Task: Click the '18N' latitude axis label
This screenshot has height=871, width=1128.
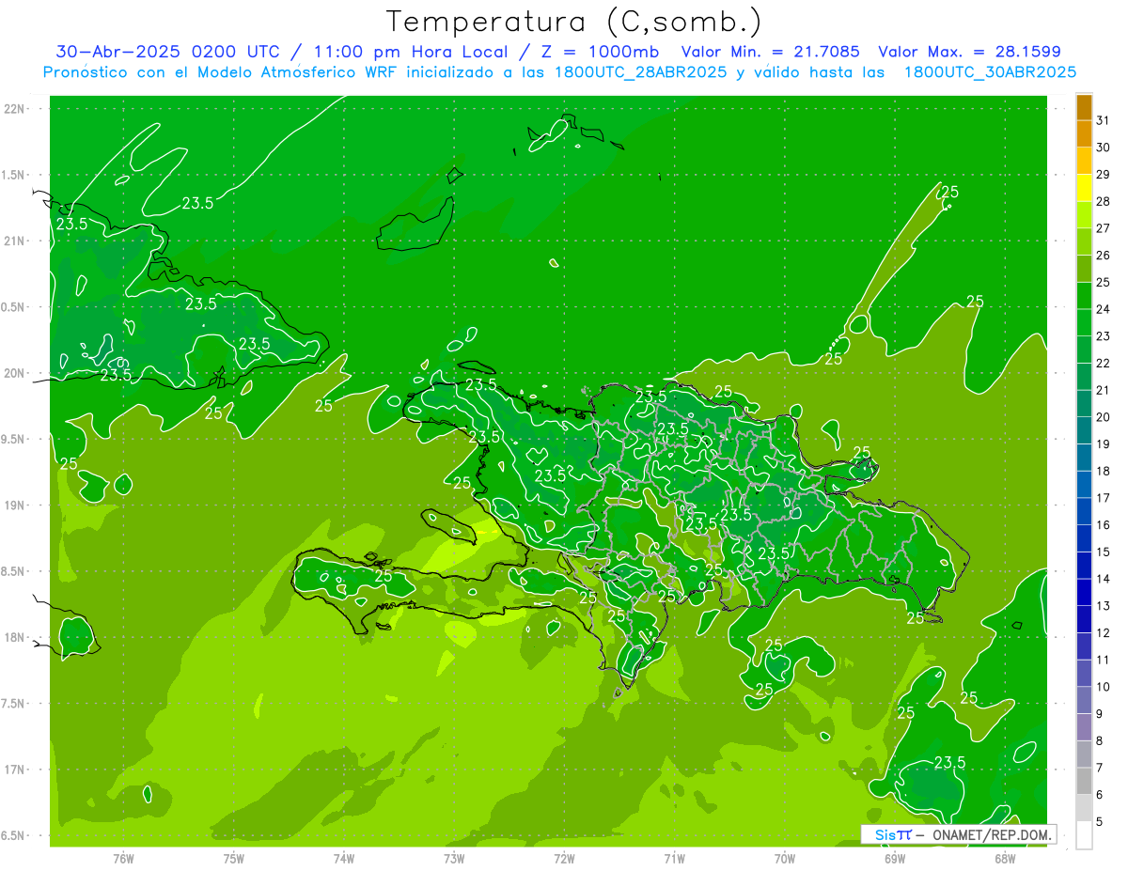Action: point(15,637)
